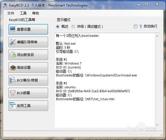Viewport: 166px width, 140px height.
Task: Open BCD部署 page
Action: tap(28, 93)
